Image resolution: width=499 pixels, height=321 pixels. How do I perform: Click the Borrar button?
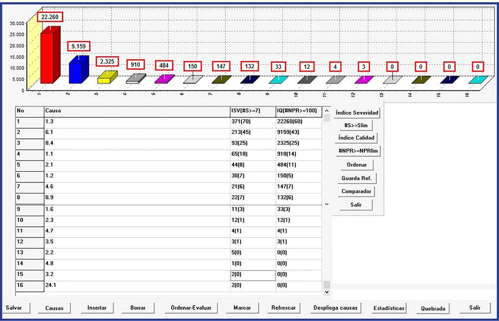coord(137,308)
